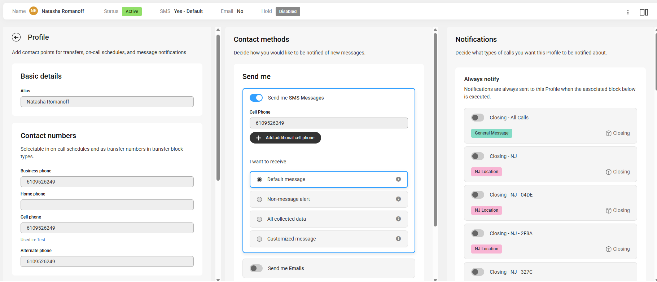Show info for Customized message option
The width and height of the screenshot is (657, 282).
click(398, 239)
